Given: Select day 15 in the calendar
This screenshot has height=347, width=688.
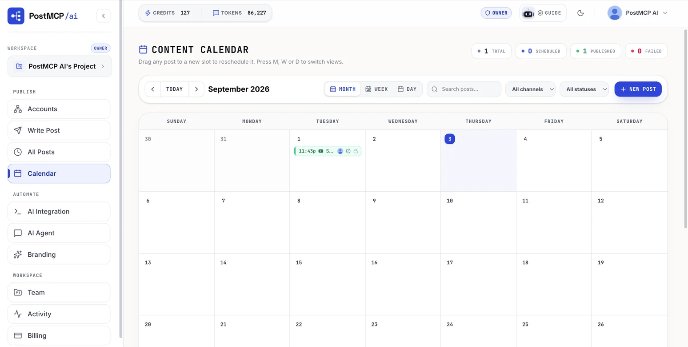Looking at the screenshot, I should (x=328, y=284).
